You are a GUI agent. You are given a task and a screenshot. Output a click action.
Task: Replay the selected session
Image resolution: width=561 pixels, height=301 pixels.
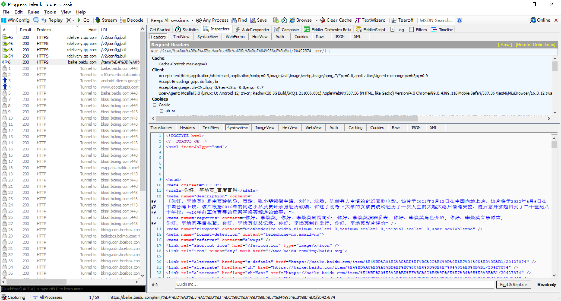click(52, 20)
